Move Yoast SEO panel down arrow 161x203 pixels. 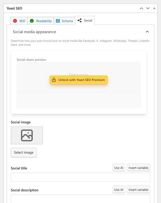pos(148,8)
